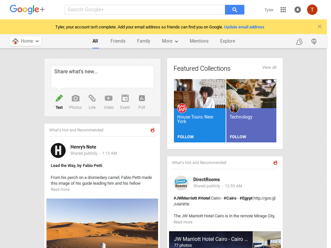Click the Google+ logo
Screen dimensions: 331x248
click(27, 9)
